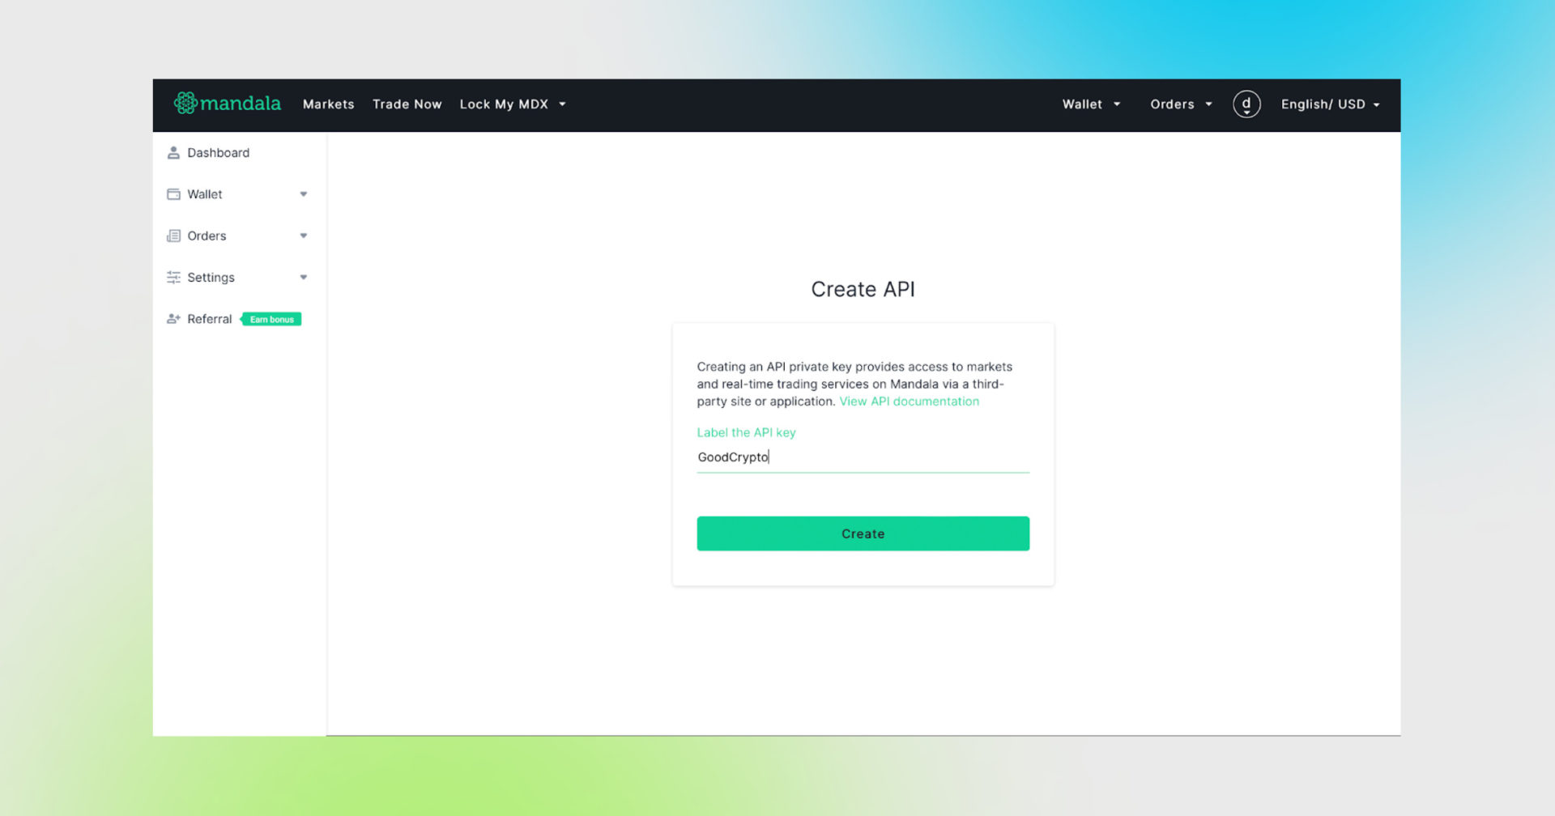
Task: Click the Wallet card icon in sidebar
Action: (173, 193)
